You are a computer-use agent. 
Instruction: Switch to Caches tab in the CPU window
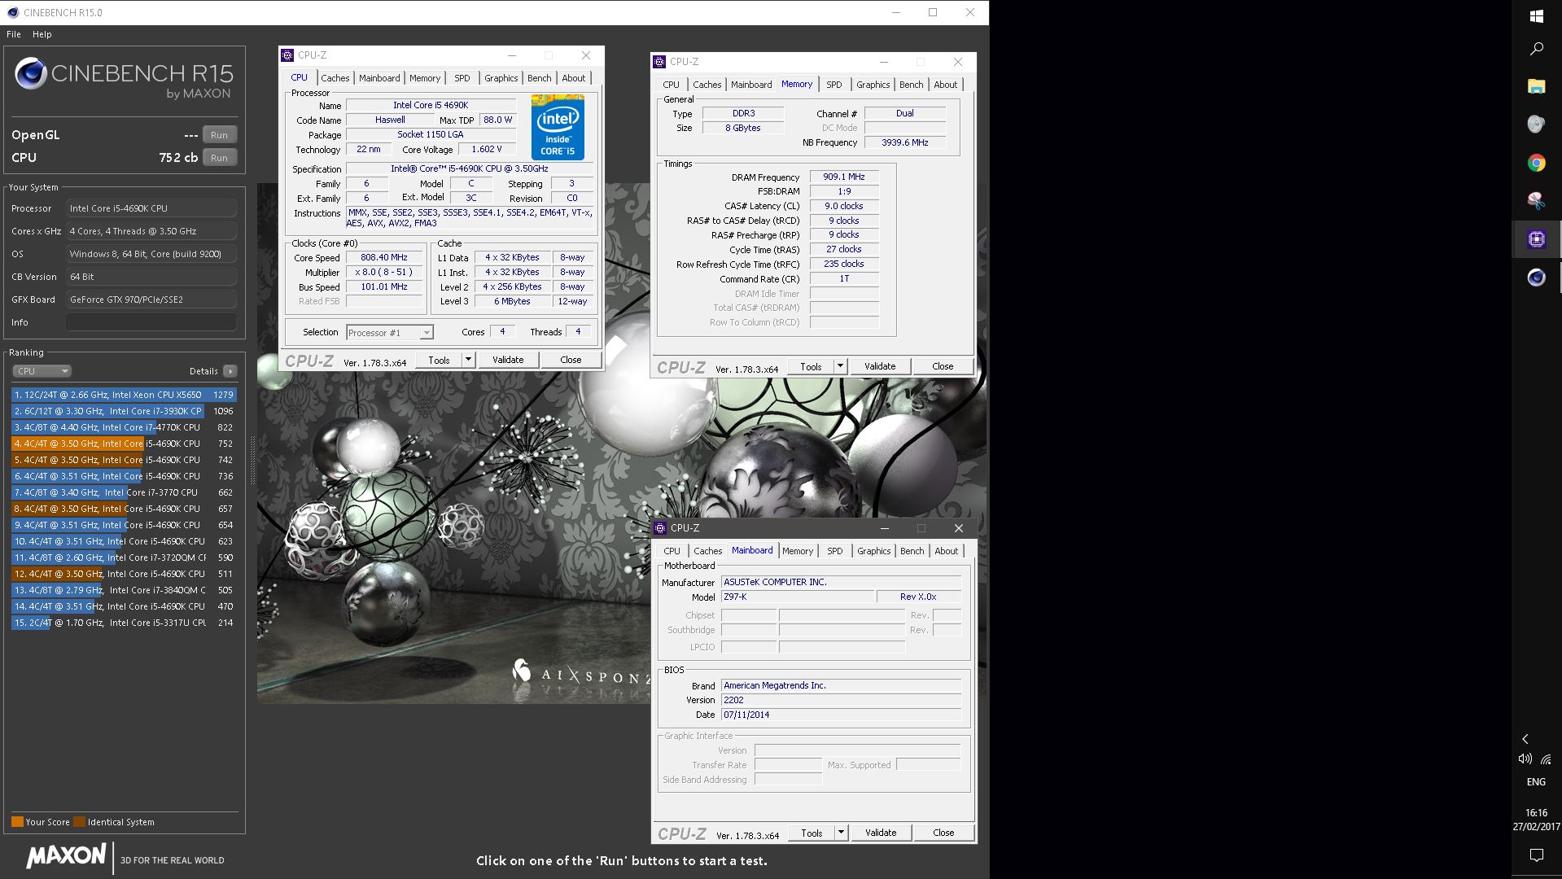click(335, 78)
